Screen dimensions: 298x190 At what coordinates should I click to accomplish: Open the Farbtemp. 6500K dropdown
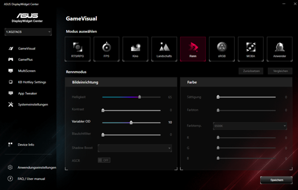[x=250, y=126]
